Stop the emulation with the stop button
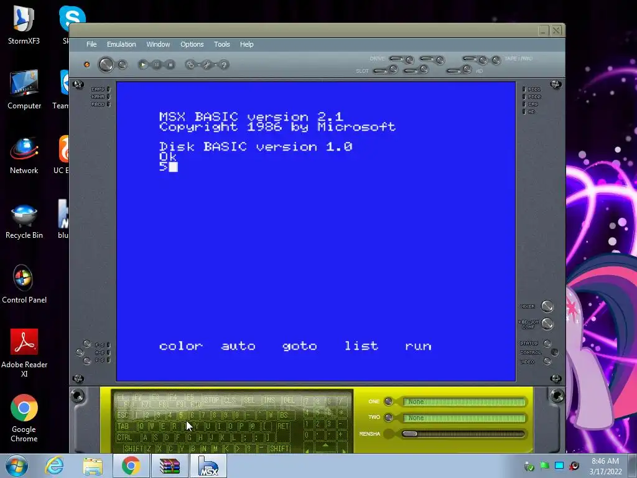The height and width of the screenshot is (478, 637). [x=170, y=64]
